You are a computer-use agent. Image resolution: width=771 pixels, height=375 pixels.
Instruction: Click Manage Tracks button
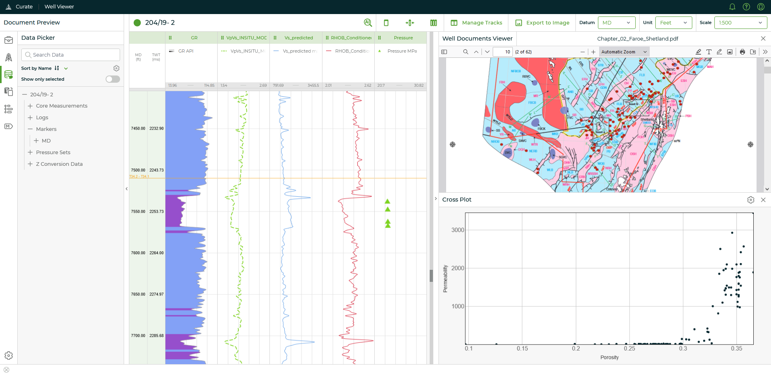click(x=476, y=23)
